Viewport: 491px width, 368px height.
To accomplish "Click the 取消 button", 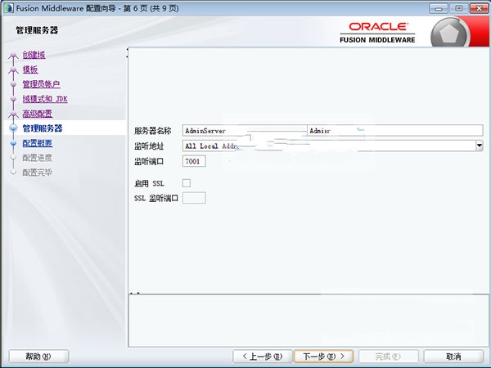I will [x=453, y=356].
